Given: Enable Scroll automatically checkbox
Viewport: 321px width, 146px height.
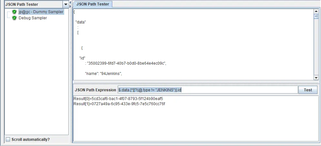Looking at the screenshot, I should pyautogui.click(x=8, y=140).
